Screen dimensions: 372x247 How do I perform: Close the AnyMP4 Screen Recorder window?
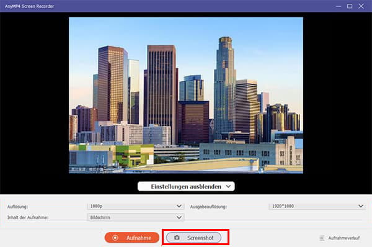coord(361,6)
